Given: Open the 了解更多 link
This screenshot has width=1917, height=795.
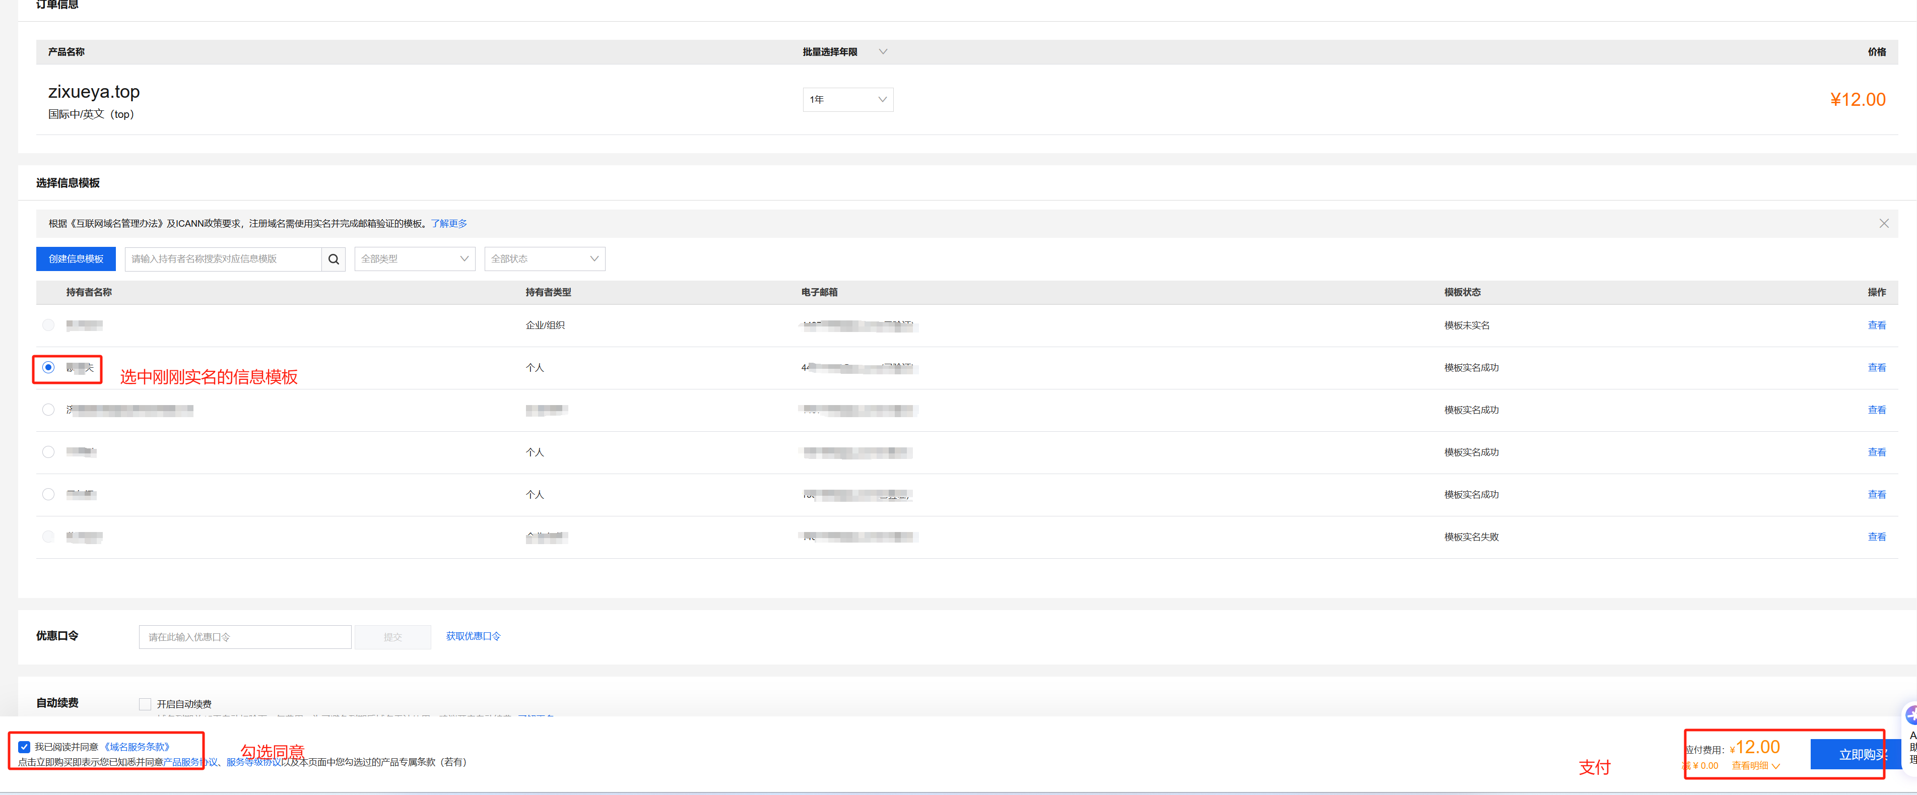Looking at the screenshot, I should point(449,223).
